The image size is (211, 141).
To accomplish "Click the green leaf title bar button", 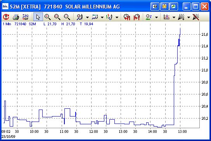I will click(174, 6).
